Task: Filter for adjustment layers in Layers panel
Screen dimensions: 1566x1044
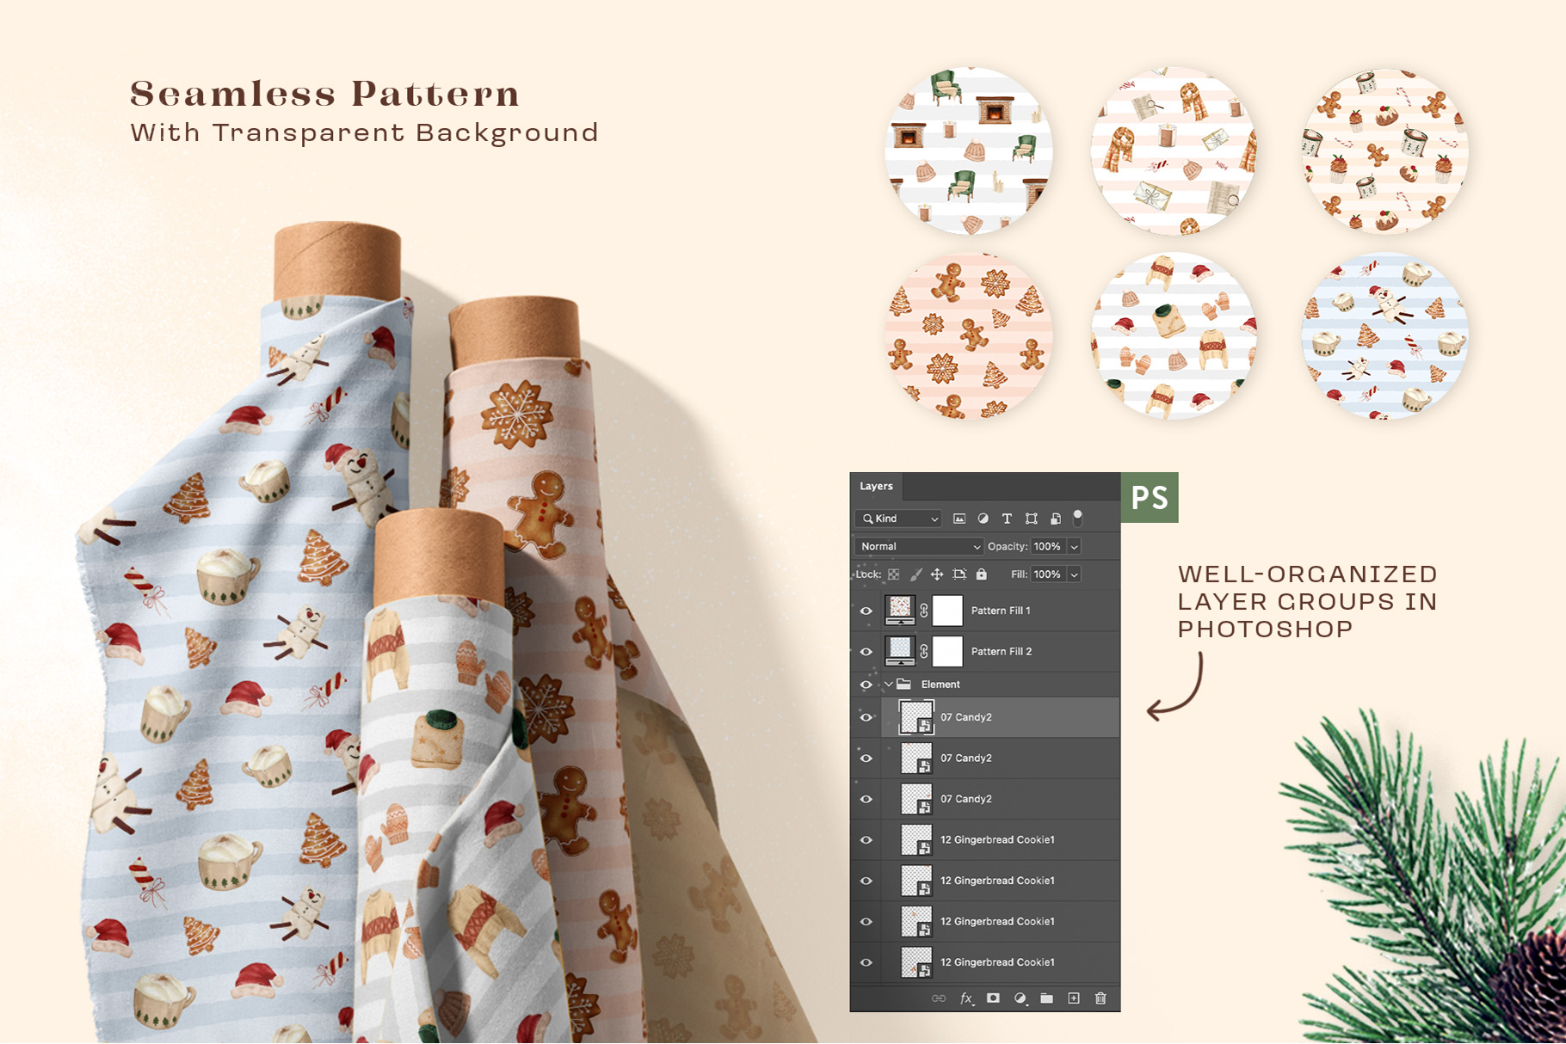Action: 983,519
